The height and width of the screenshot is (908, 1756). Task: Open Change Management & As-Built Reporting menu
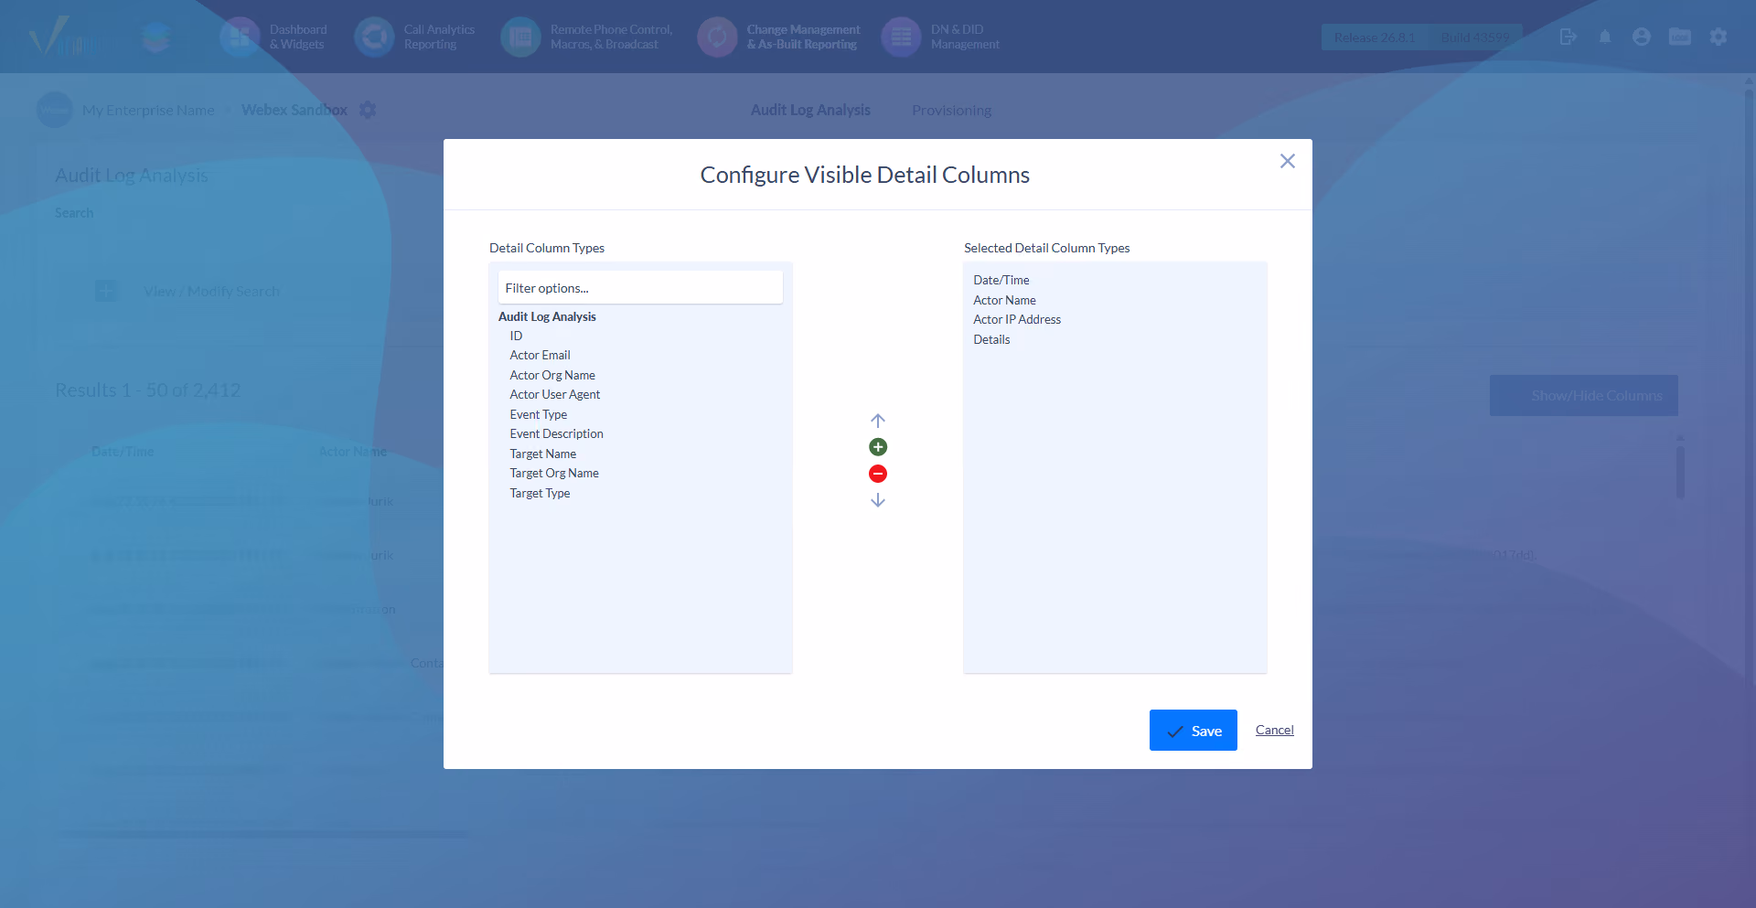click(x=780, y=37)
